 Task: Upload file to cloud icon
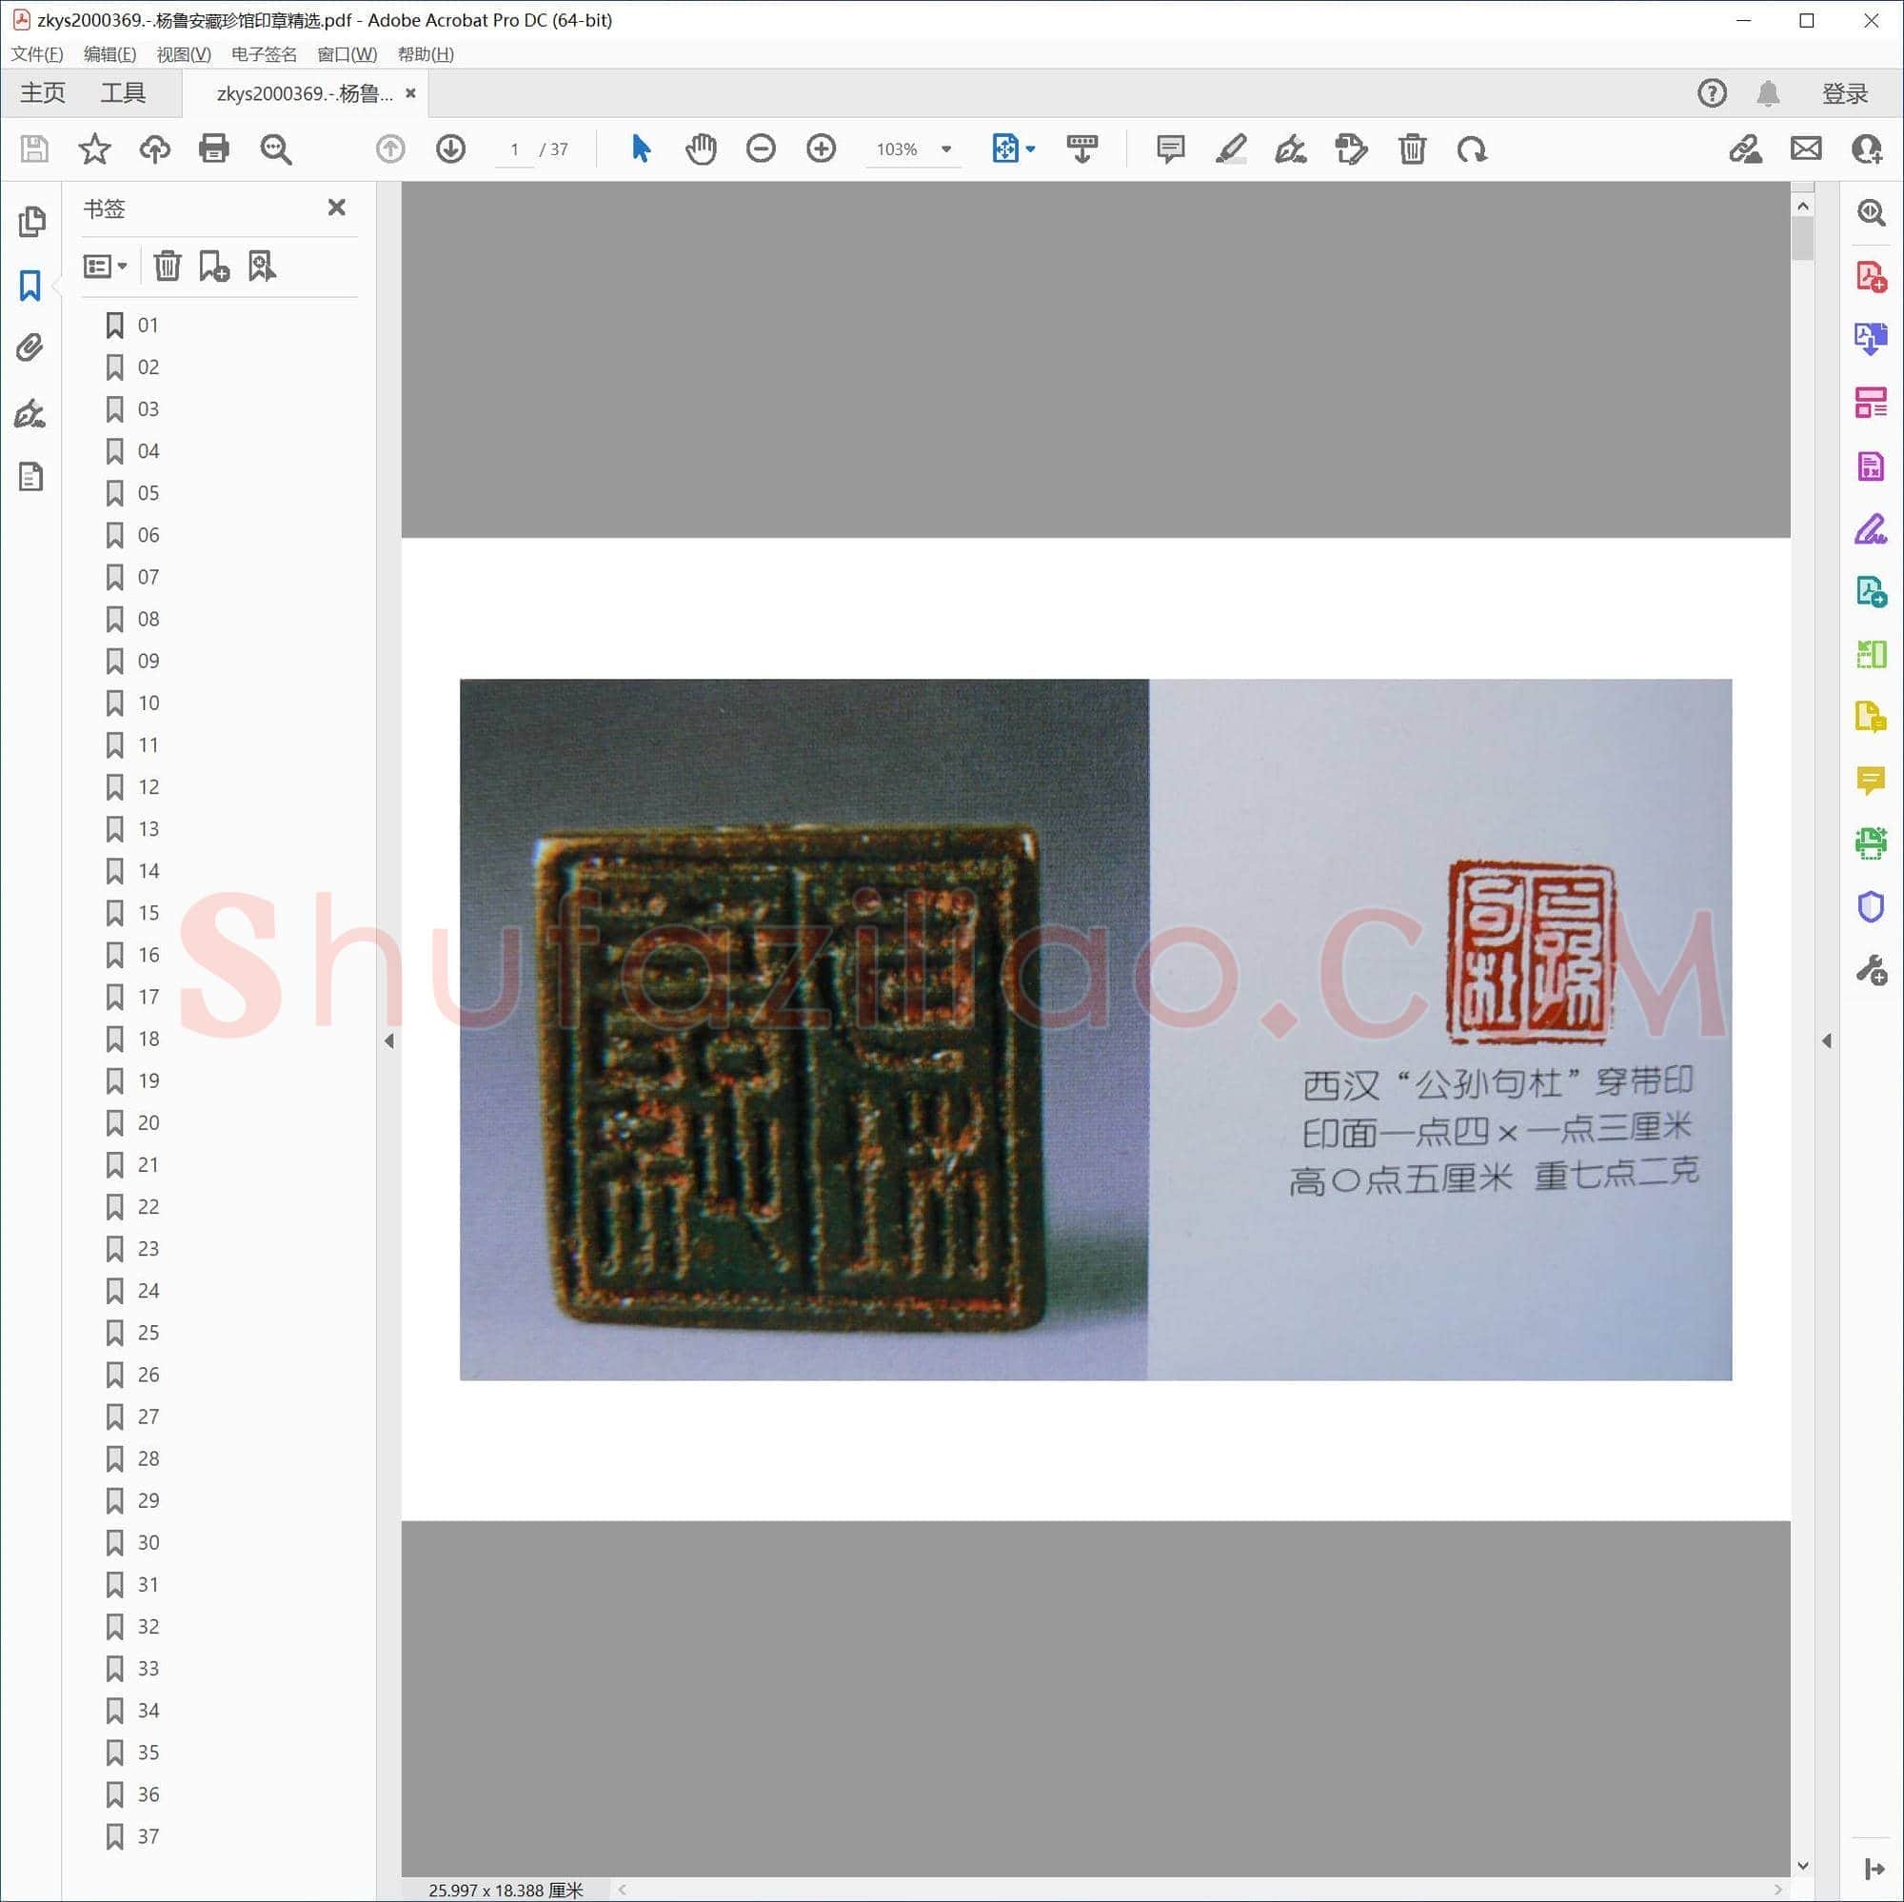pyautogui.click(x=155, y=149)
